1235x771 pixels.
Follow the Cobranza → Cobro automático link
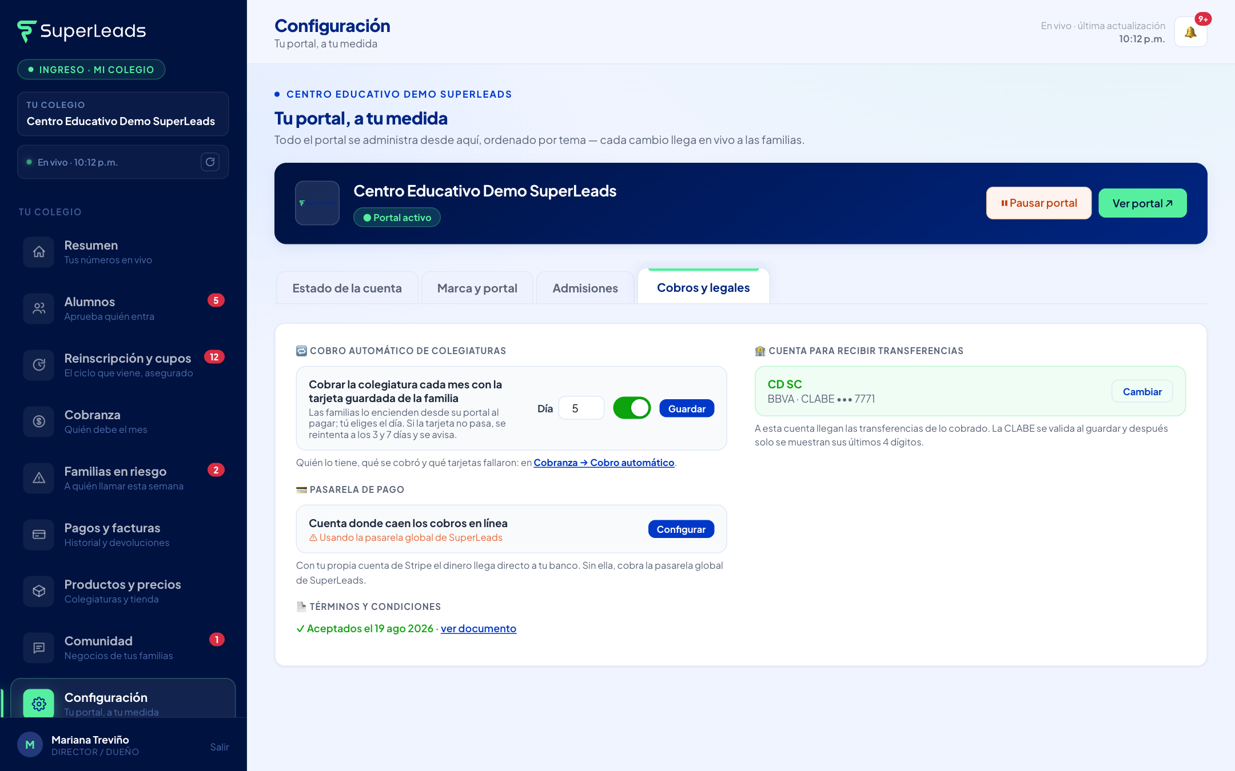pos(604,463)
